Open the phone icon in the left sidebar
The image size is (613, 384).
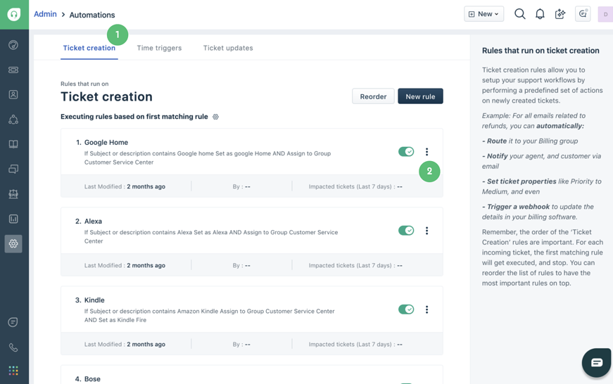(13, 347)
